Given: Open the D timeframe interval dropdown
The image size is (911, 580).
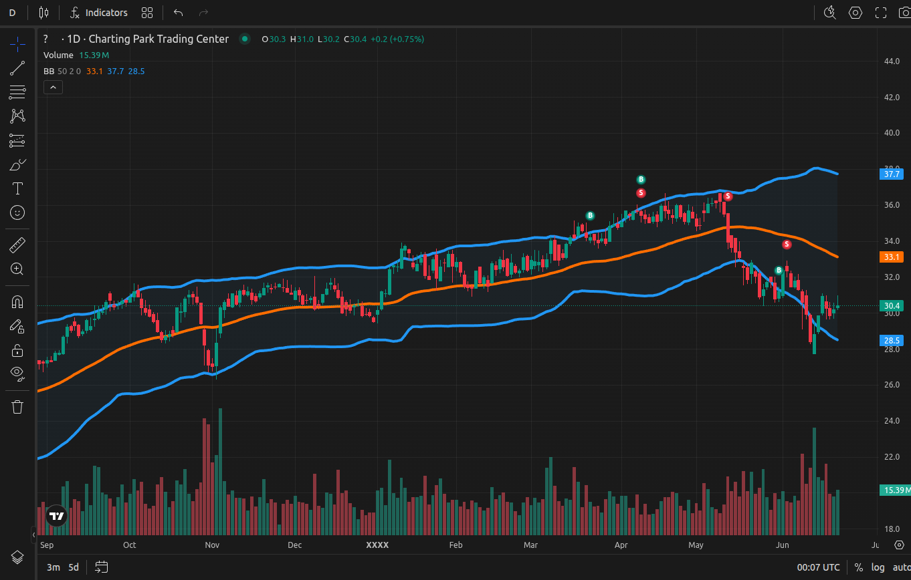Looking at the screenshot, I should (x=13, y=13).
